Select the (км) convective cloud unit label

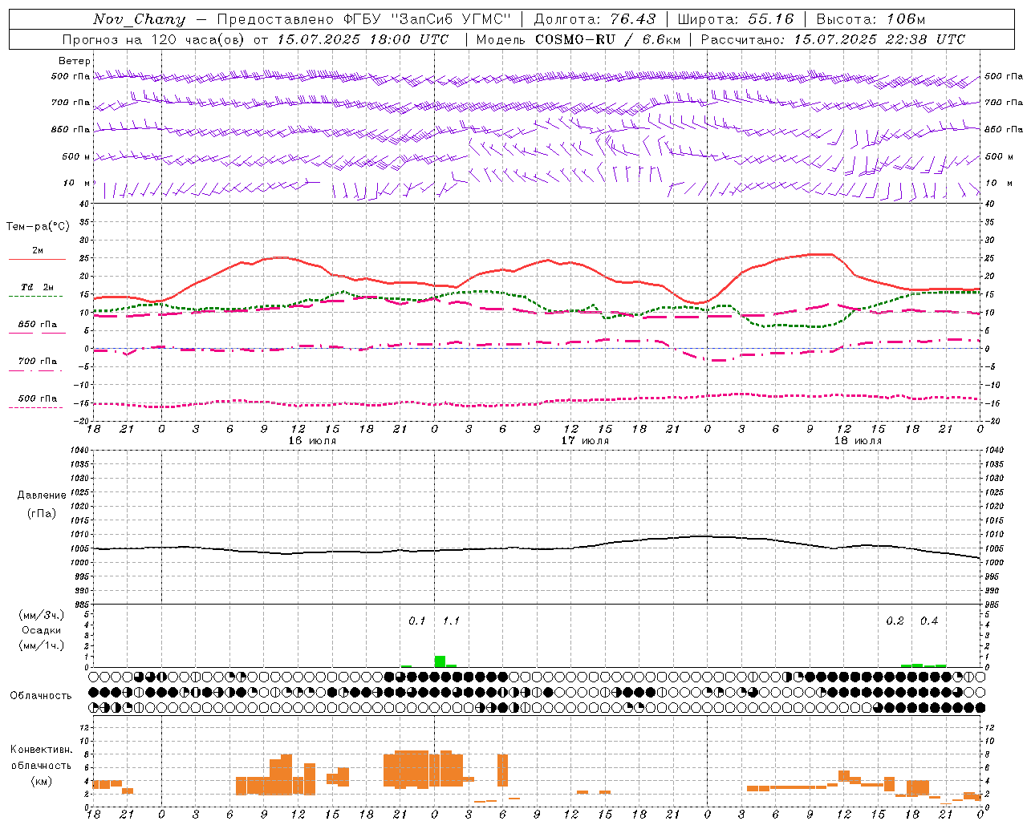(x=42, y=781)
